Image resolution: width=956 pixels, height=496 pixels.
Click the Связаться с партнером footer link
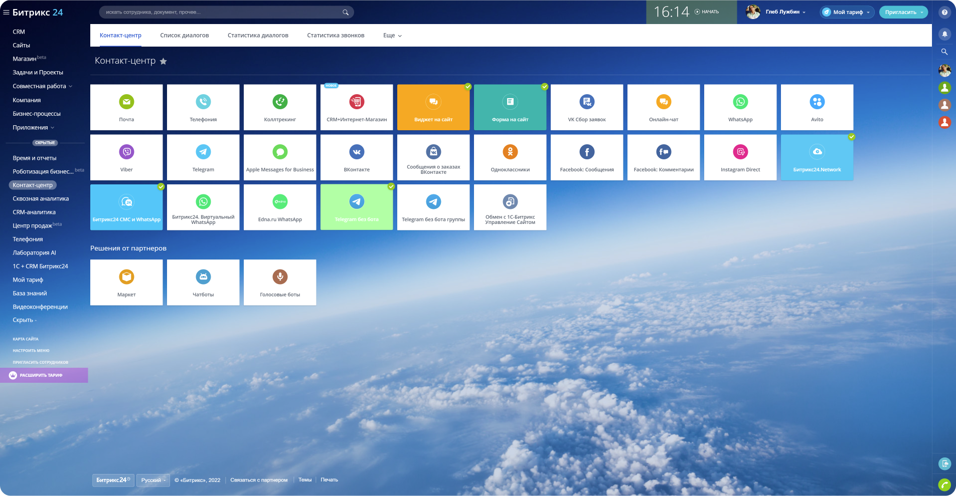pyautogui.click(x=259, y=480)
